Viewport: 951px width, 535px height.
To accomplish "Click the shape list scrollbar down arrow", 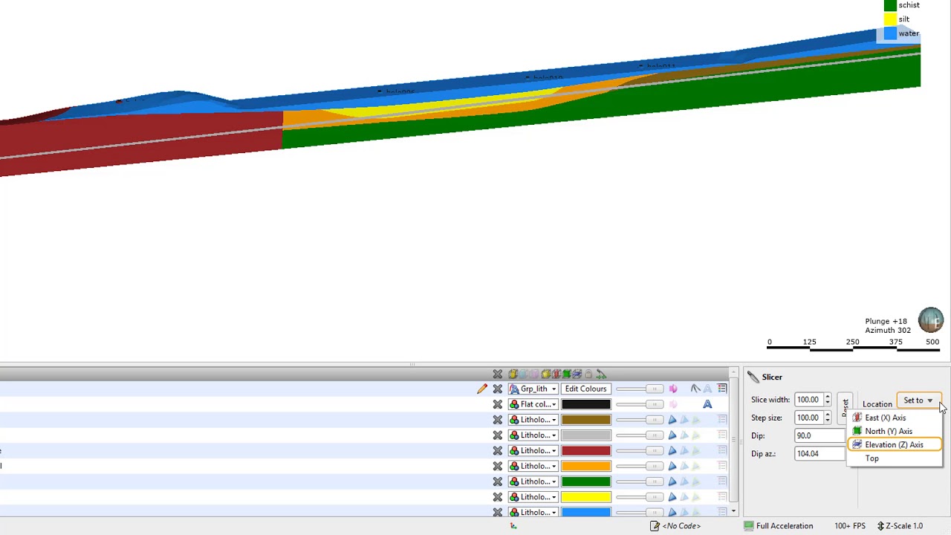I will pyautogui.click(x=733, y=511).
